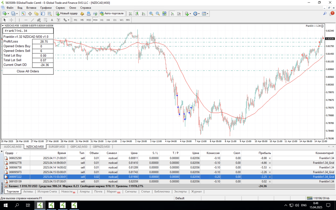This screenshot has height=210, width=336.
Task: Select the text label A tool
Action: point(52,20)
